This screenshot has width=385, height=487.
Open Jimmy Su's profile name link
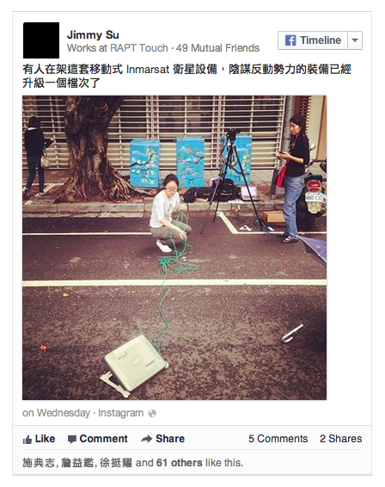pyautogui.click(x=93, y=34)
